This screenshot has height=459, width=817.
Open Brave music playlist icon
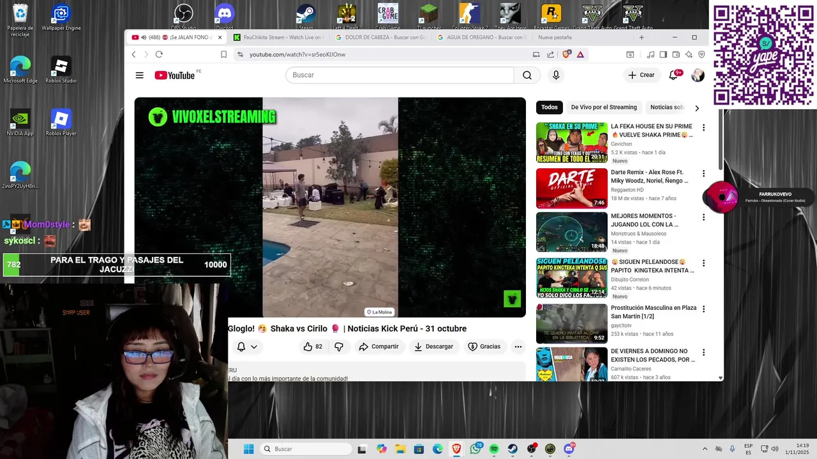650,54
